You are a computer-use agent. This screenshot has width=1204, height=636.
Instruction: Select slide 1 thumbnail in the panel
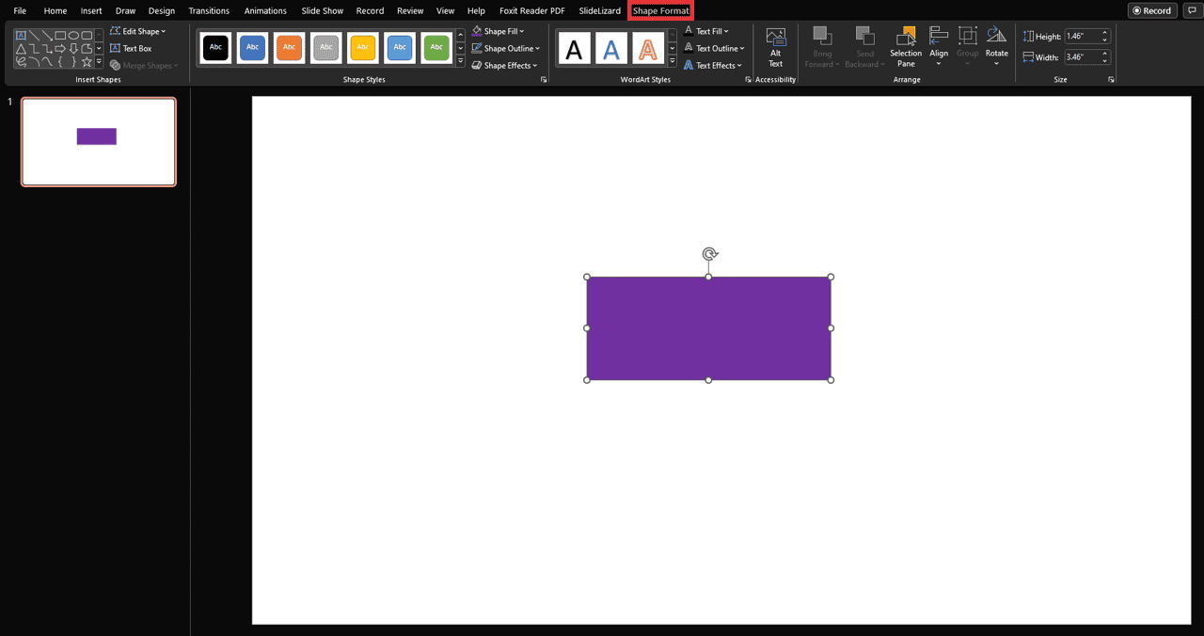click(99, 142)
